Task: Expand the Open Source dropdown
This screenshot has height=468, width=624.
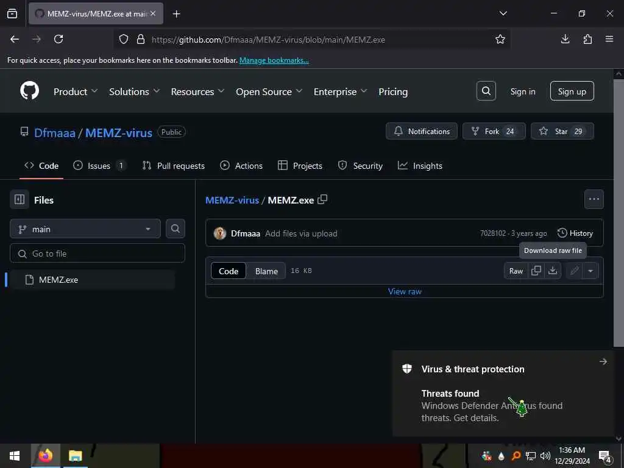Action: coord(269,91)
